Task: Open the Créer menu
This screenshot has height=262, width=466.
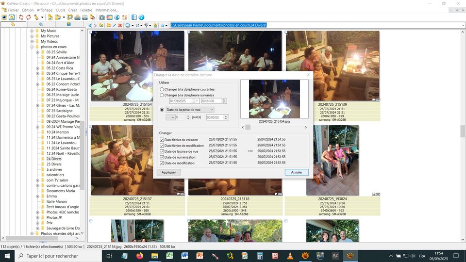Action: coord(72,10)
